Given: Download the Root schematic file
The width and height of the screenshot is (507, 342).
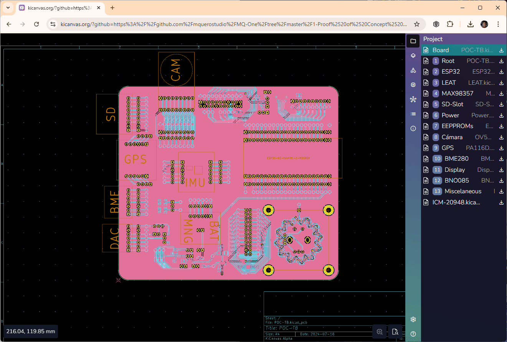Looking at the screenshot, I should click(x=501, y=61).
